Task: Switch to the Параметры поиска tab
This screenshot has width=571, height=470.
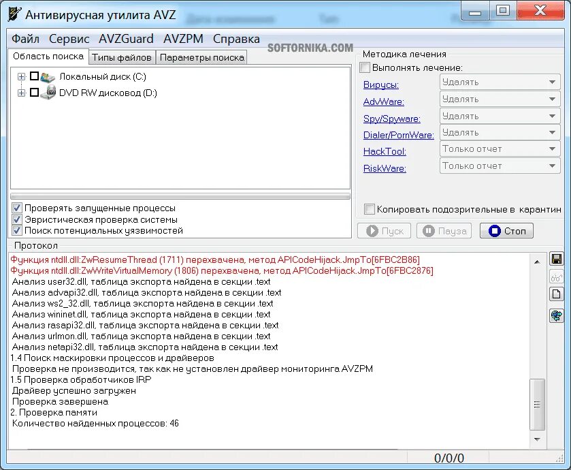Action: click(201, 58)
